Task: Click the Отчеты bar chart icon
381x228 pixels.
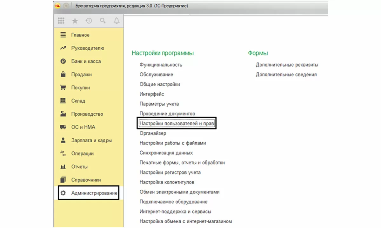Action: (x=63, y=167)
